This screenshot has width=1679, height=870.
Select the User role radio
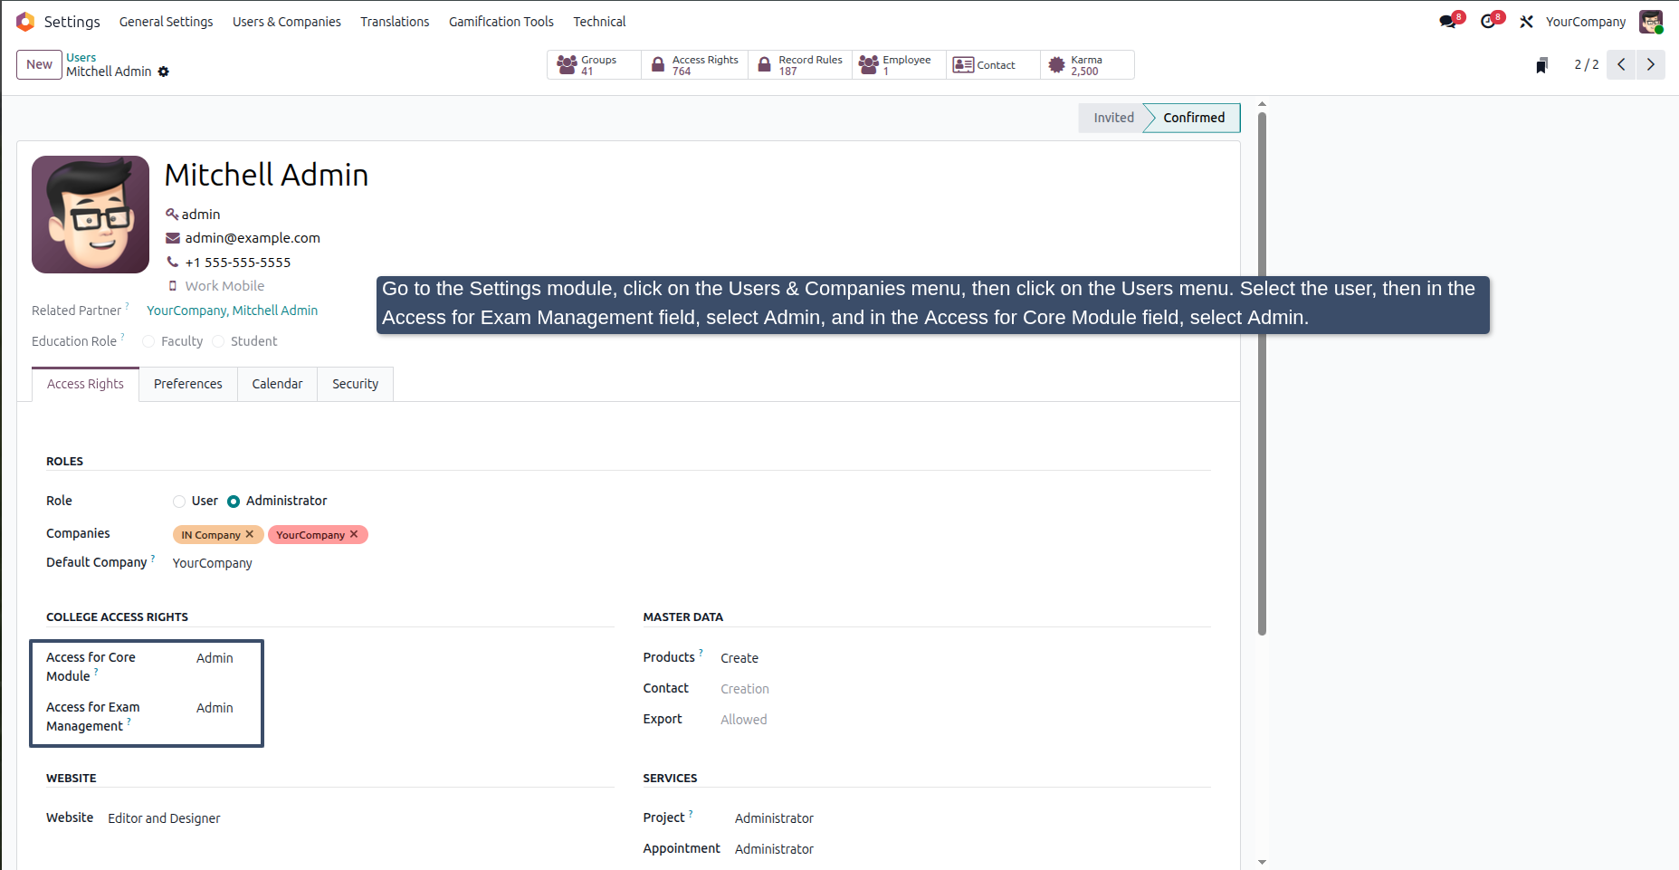179,502
